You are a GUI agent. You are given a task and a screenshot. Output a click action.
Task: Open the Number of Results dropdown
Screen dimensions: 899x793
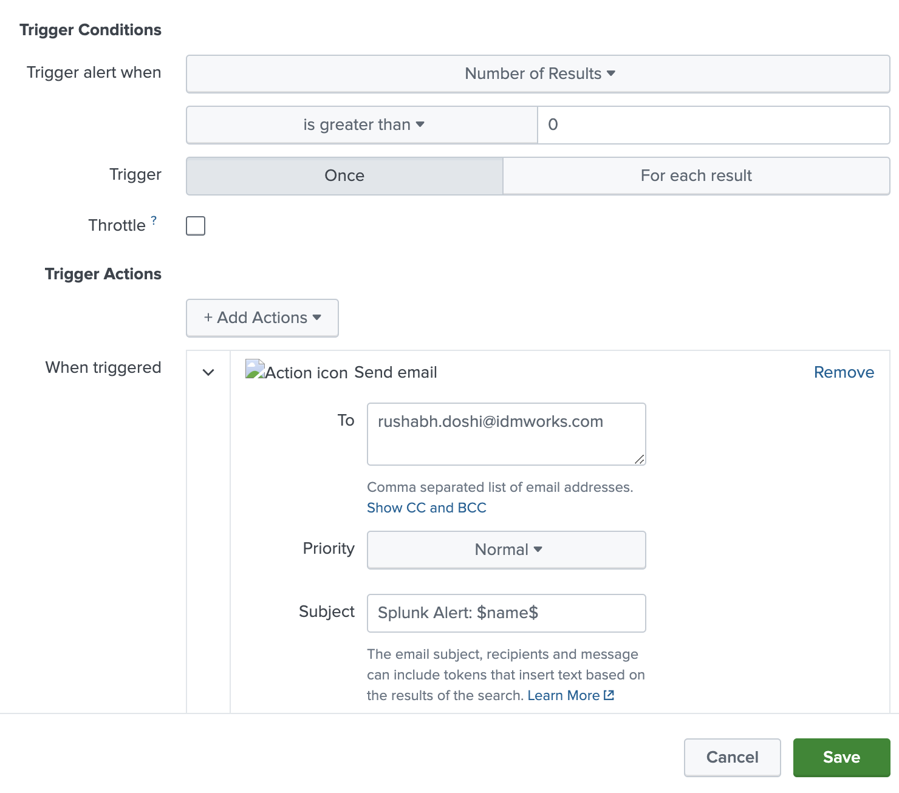[538, 74]
